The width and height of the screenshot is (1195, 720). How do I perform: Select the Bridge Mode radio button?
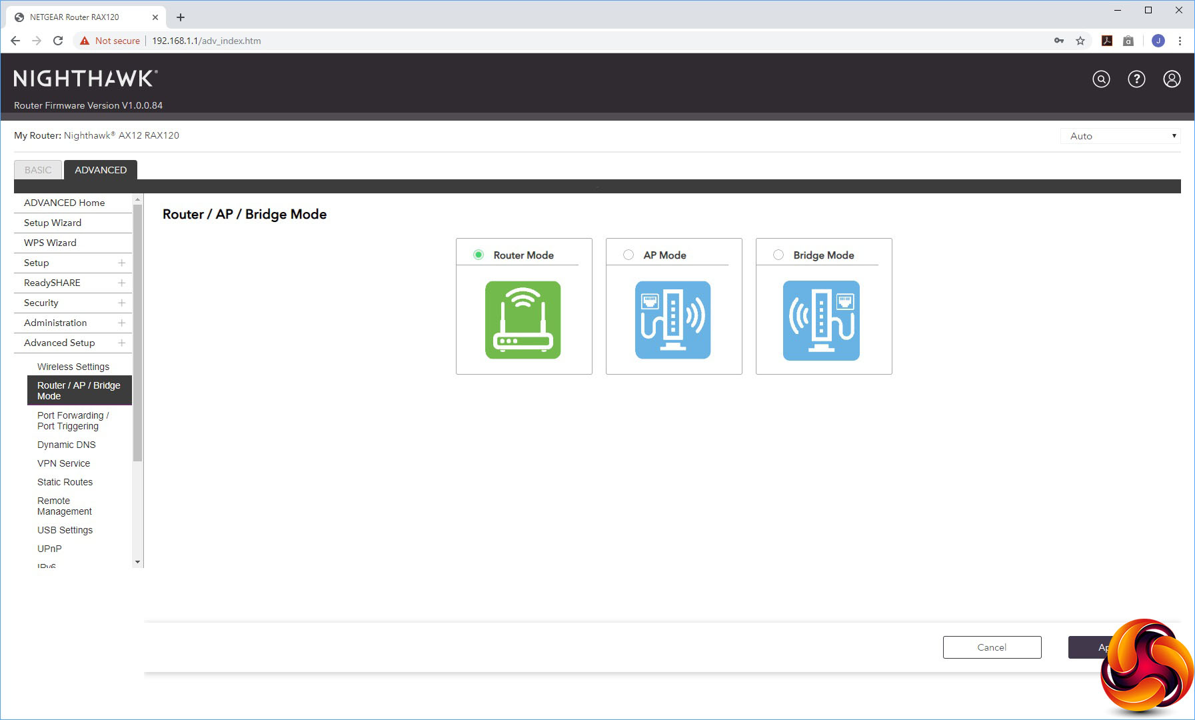[778, 255]
